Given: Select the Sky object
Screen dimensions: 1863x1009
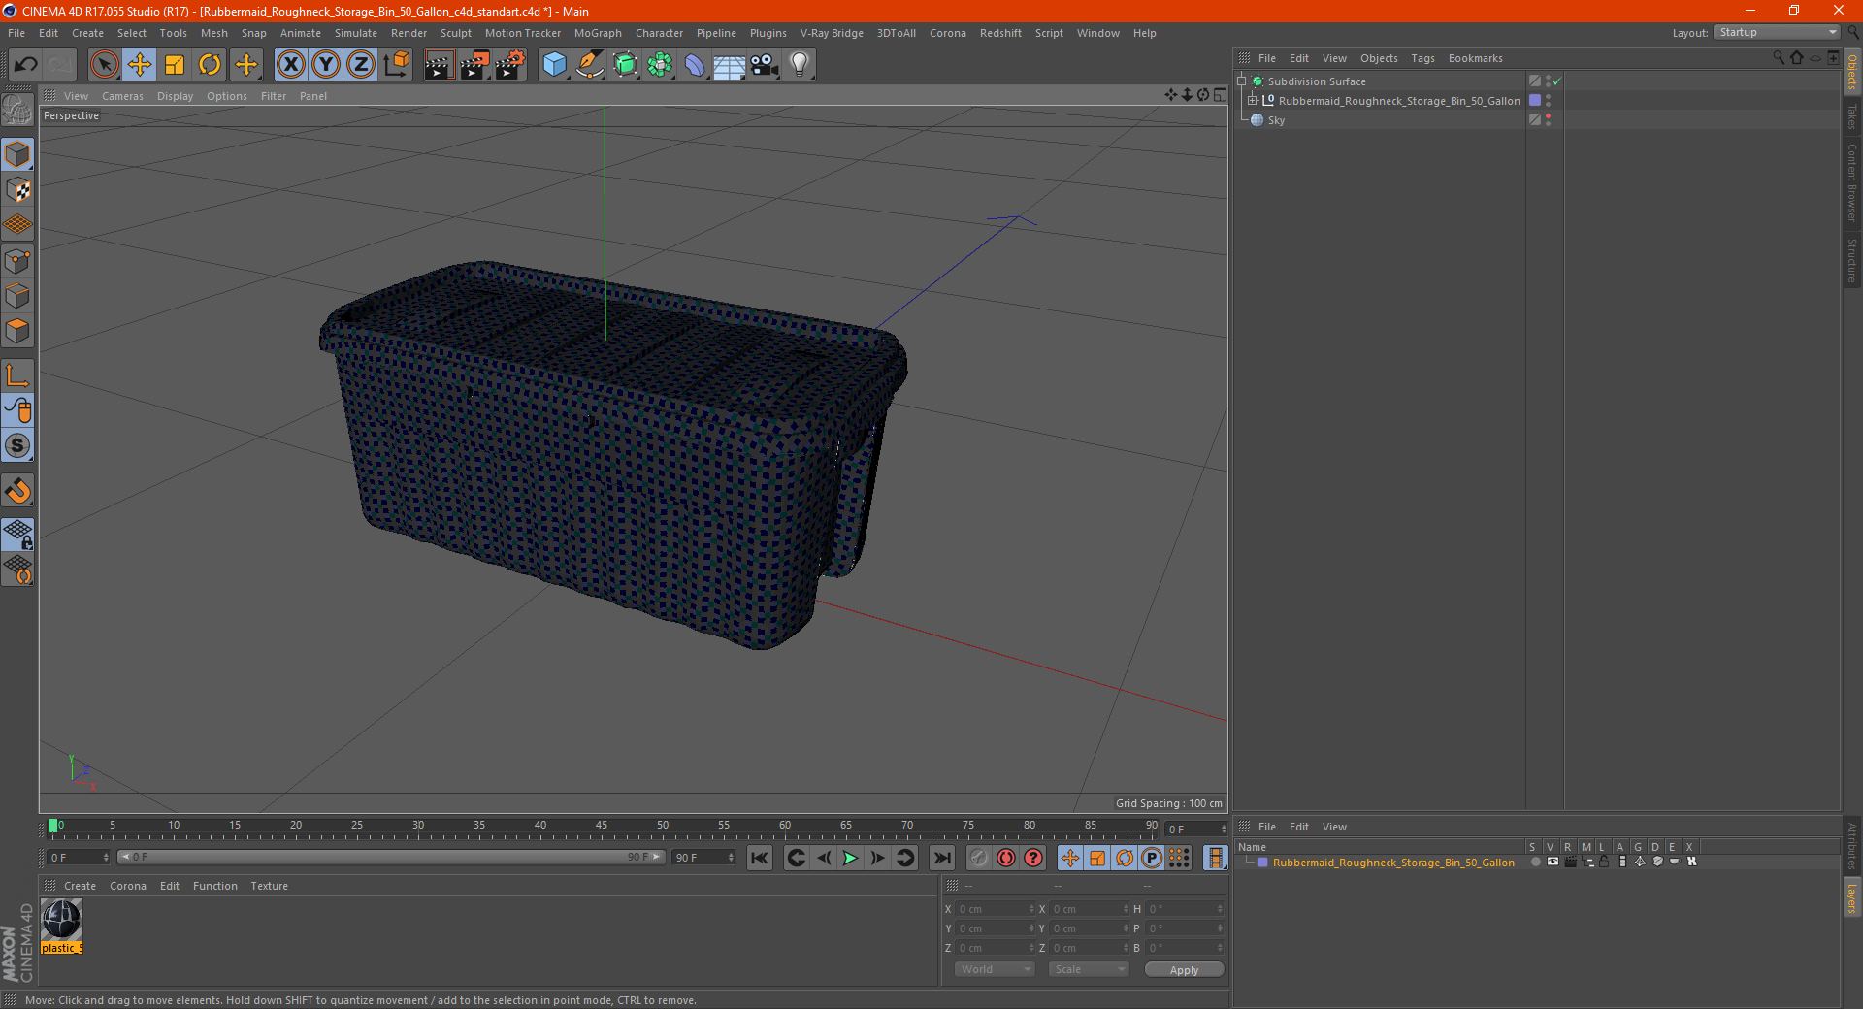Looking at the screenshot, I should click(1276, 120).
